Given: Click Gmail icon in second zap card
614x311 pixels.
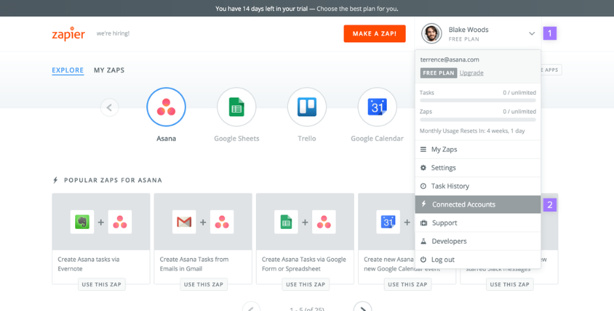Looking at the screenshot, I should click(184, 222).
